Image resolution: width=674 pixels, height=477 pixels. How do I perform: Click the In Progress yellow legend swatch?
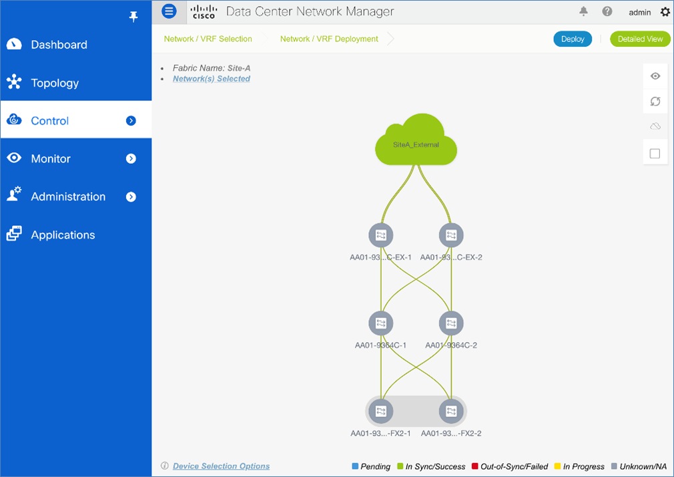[557, 466]
